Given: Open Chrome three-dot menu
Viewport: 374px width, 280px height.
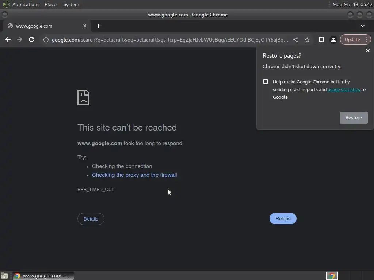Looking at the screenshot, I should (x=366, y=39).
